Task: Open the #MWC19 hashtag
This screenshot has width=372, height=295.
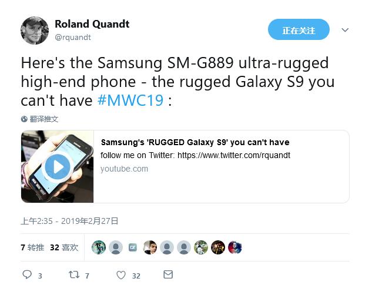Action: pyautogui.click(x=130, y=100)
